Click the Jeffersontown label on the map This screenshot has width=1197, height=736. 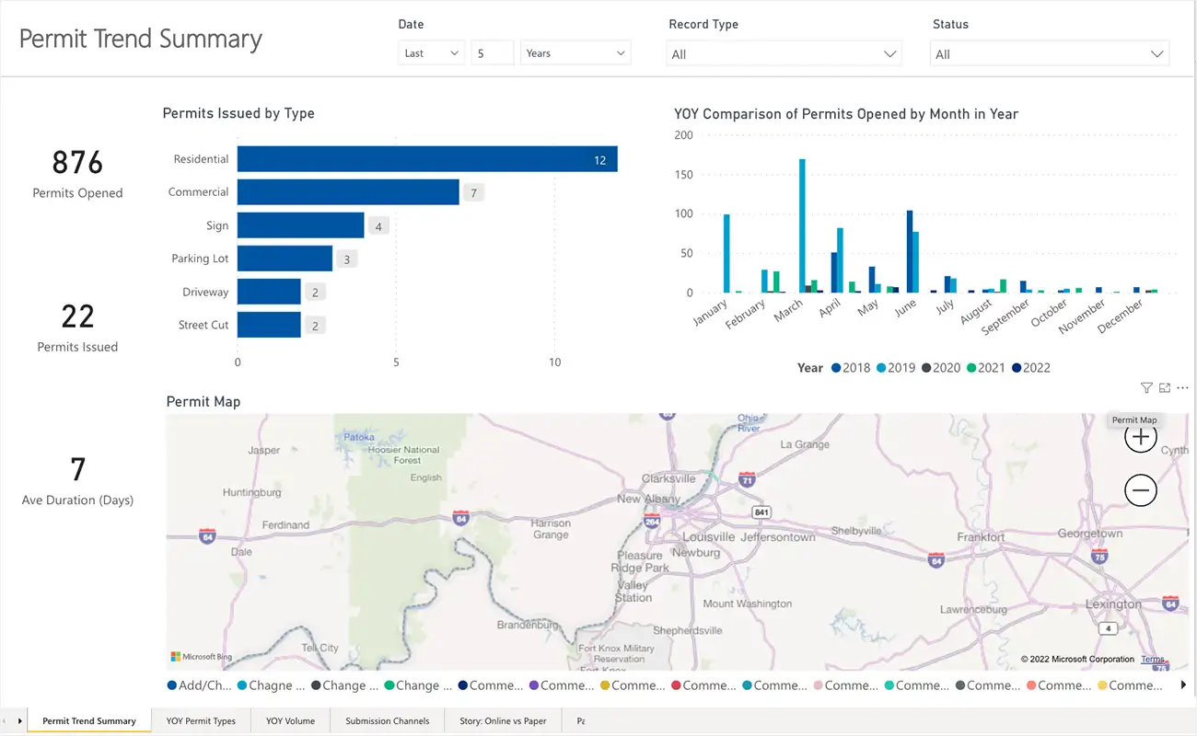pyautogui.click(x=778, y=536)
